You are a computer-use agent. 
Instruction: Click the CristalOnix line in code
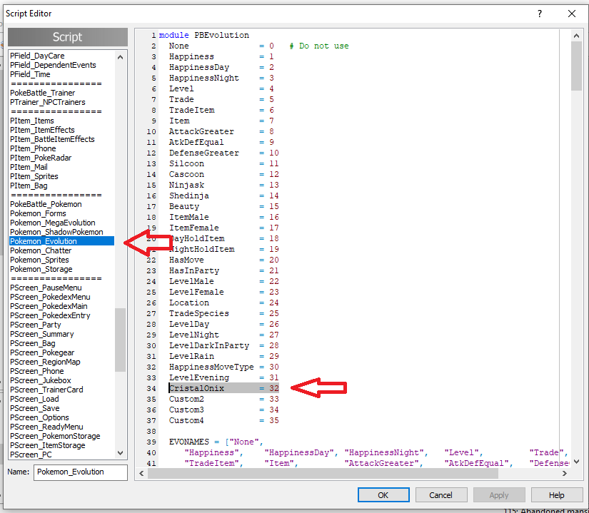[196, 388]
